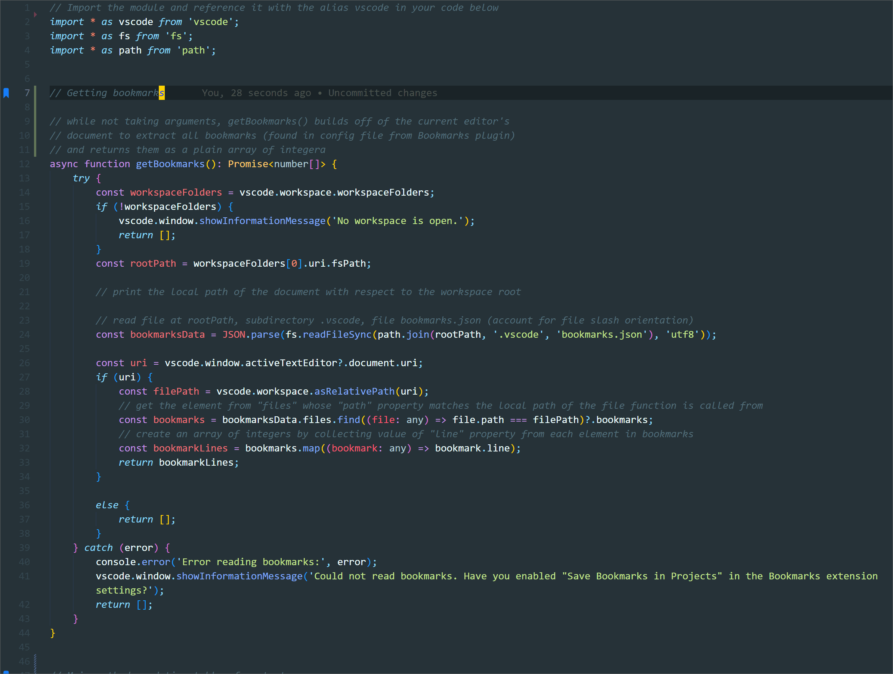Click the blue bookmark icon on line 7

pyautogui.click(x=6, y=93)
